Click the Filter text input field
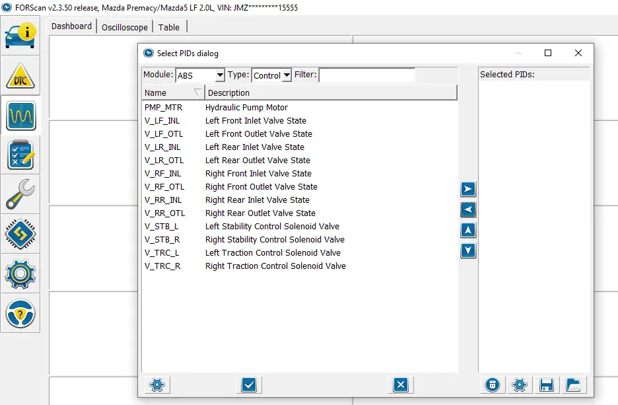The height and width of the screenshot is (405, 618). (367, 75)
